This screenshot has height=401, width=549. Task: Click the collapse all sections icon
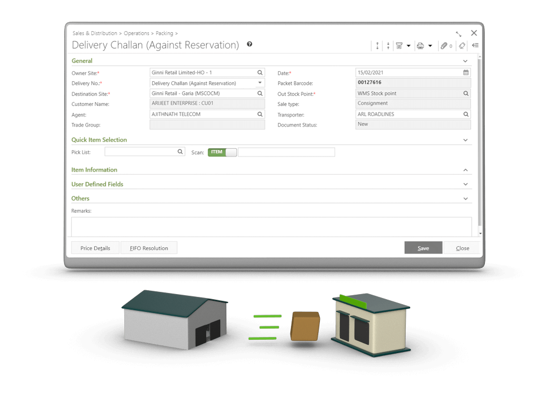coord(388,46)
